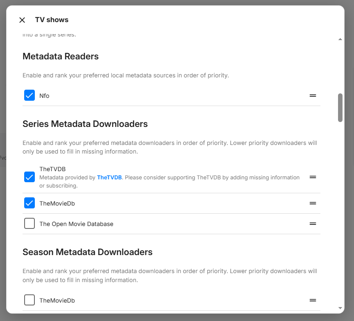Viewport: 354px width, 321px height.
Task: Enable The Open Movie Database checkbox
Action: [x=29, y=223]
